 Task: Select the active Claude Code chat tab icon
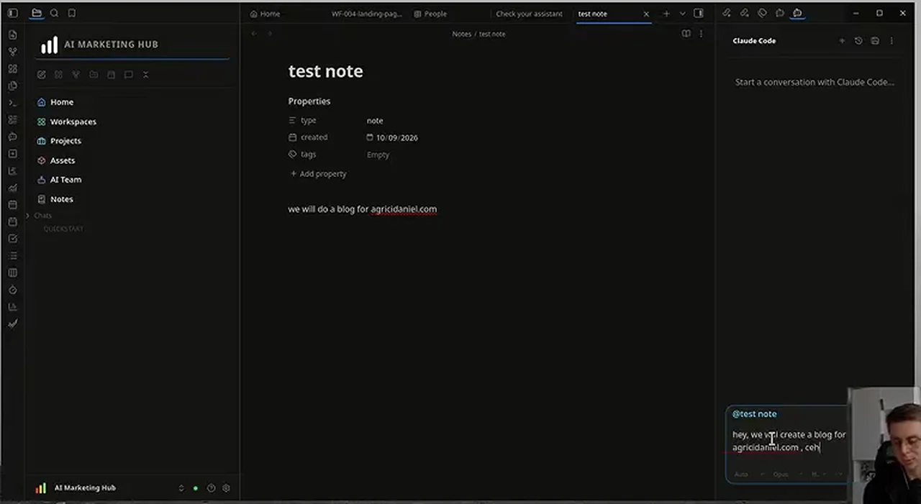click(797, 13)
